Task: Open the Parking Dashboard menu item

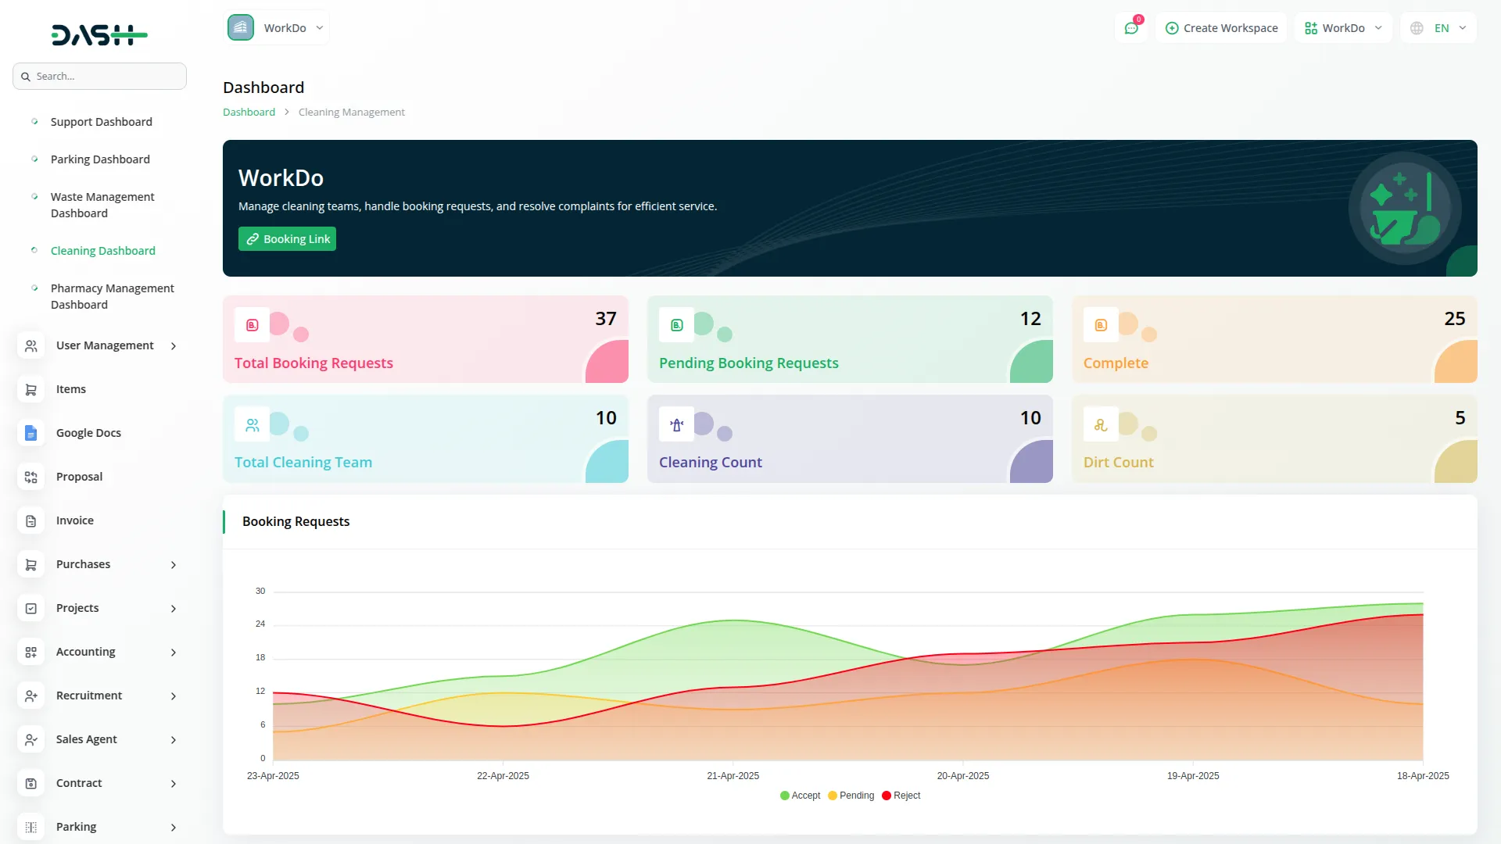Action: (x=100, y=159)
